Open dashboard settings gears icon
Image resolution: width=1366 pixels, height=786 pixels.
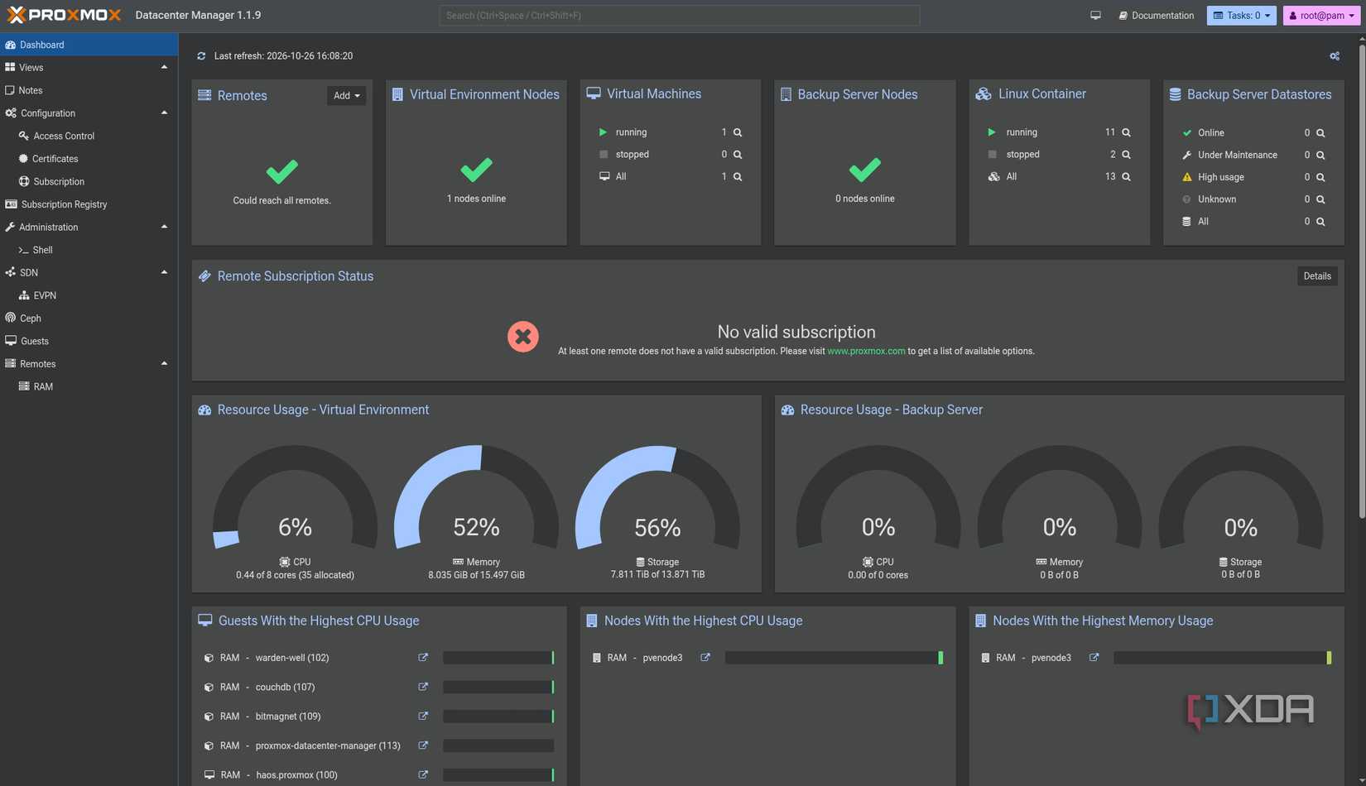(x=1335, y=56)
